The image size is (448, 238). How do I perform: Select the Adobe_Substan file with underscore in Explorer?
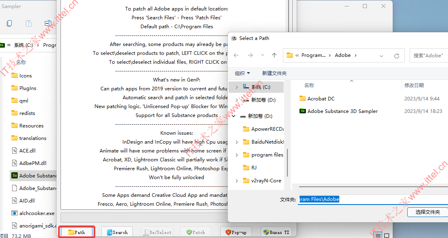point(33,188)
